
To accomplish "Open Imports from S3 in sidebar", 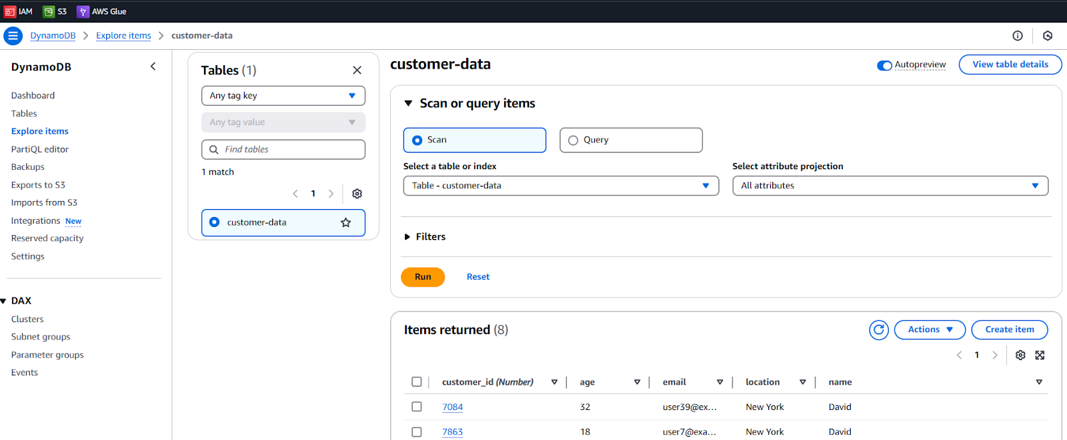I will point(44,203).
